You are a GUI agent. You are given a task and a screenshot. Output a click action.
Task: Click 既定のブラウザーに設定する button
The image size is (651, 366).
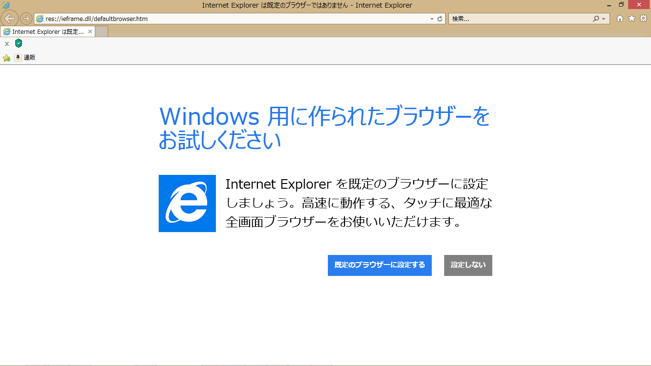(x=379, y=265)
